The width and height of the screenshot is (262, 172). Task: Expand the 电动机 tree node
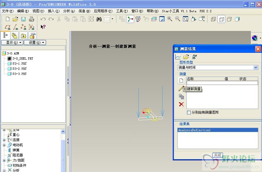(x=4, y=145)
